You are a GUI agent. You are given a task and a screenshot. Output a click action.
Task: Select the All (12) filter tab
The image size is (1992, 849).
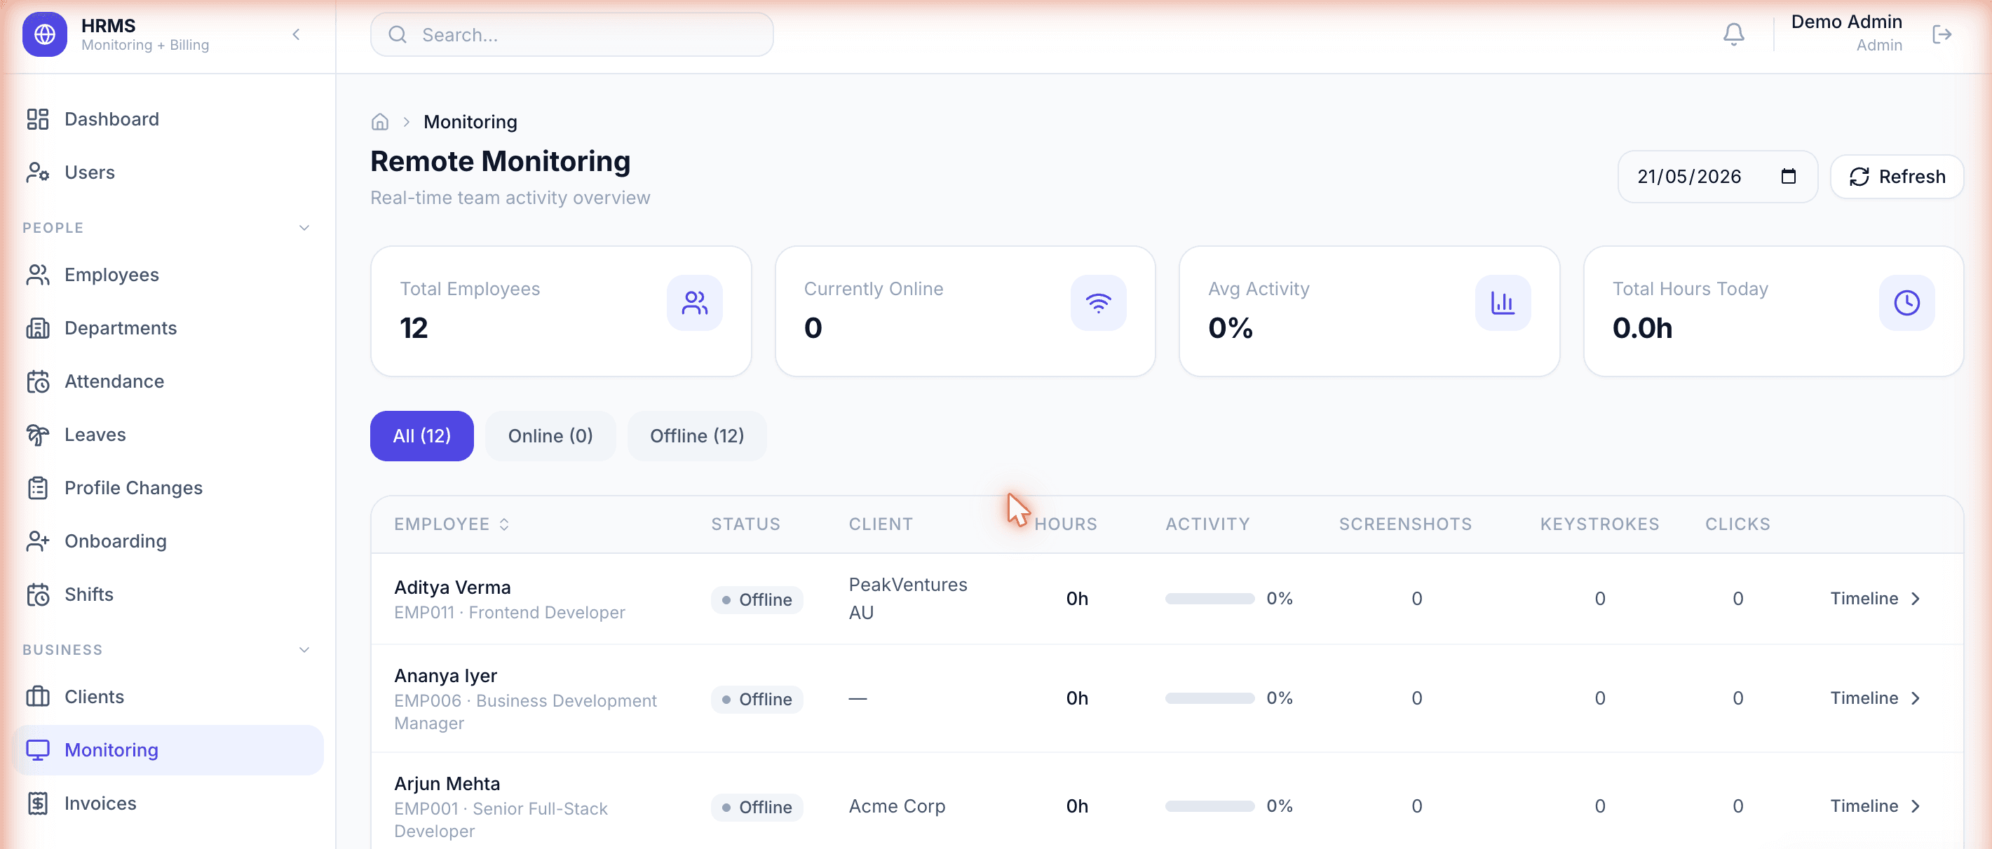tap(422, 436)
